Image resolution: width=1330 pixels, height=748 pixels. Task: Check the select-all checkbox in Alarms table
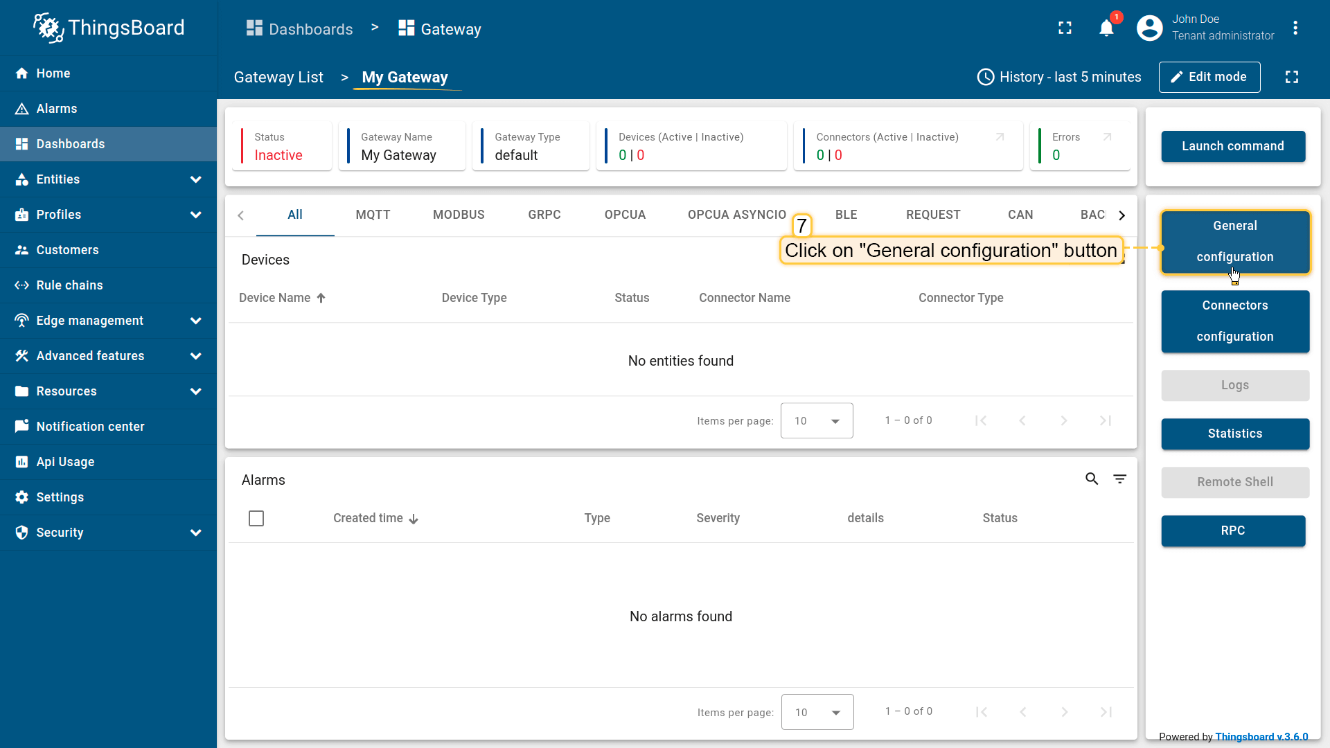256,518
